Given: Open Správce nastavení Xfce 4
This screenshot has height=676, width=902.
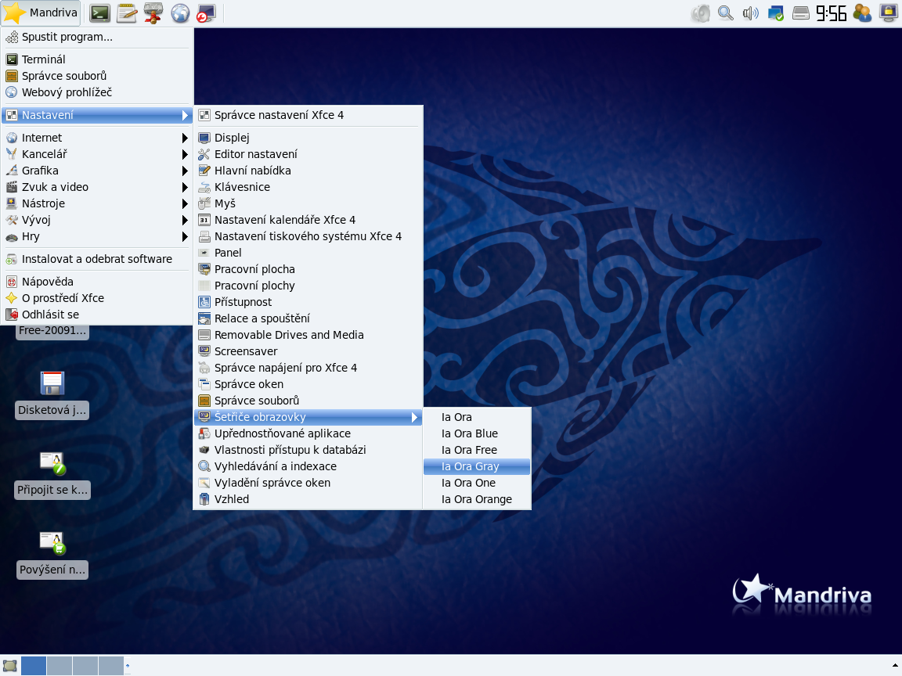Looking at the screenshot, I should tap(308, 116).
